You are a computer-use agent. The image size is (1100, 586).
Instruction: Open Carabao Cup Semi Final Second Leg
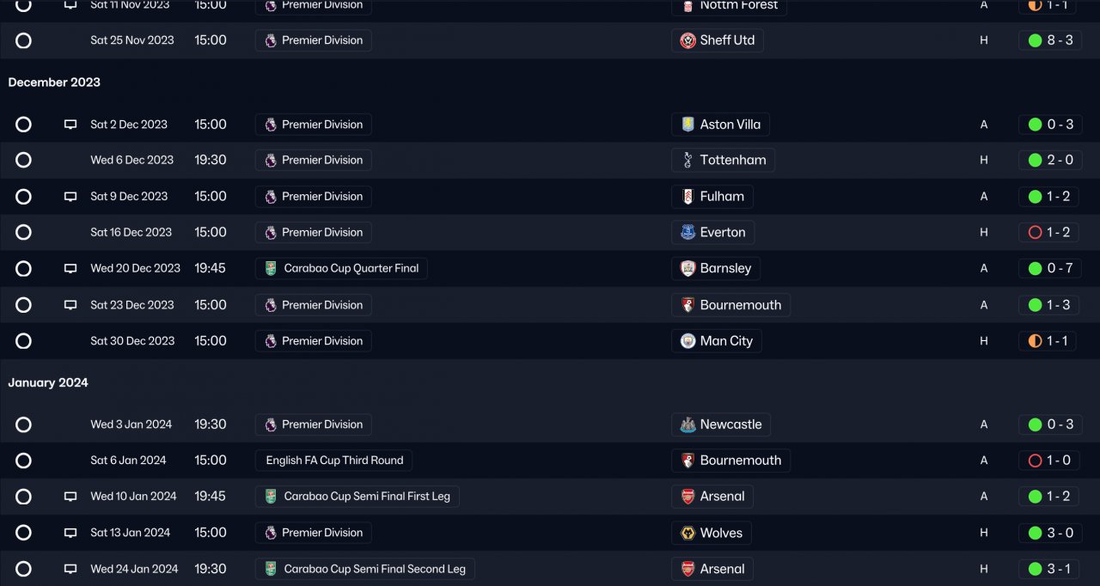tap(374, 569)
